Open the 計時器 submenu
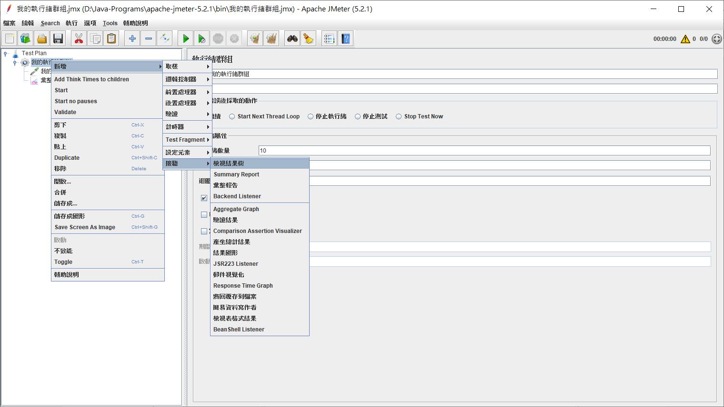The height and width of the screenshot is (407, 724). [x=188, y=127]
